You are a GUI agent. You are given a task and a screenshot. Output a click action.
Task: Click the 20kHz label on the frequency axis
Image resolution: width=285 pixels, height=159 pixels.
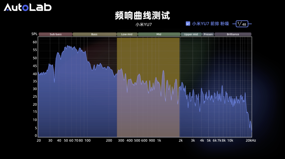click(251, 141)
